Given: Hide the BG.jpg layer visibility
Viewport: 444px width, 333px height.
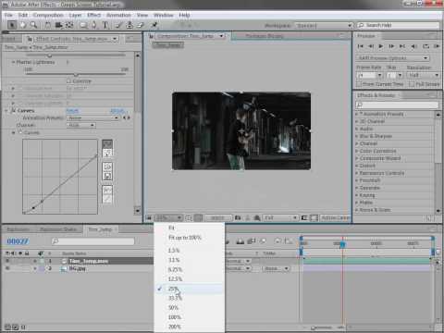Looking at the screenshot, I should [x=7, y=268].
